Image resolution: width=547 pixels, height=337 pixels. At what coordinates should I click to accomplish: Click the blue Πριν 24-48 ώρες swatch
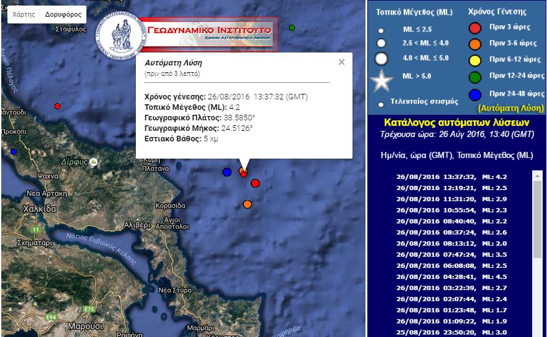click(475, 94)
